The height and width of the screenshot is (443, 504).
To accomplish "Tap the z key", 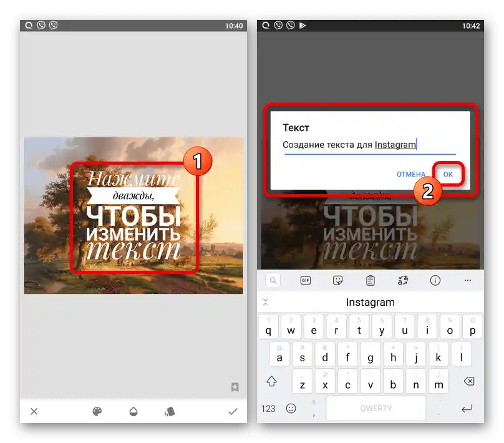I will click(x=302, y=381).
